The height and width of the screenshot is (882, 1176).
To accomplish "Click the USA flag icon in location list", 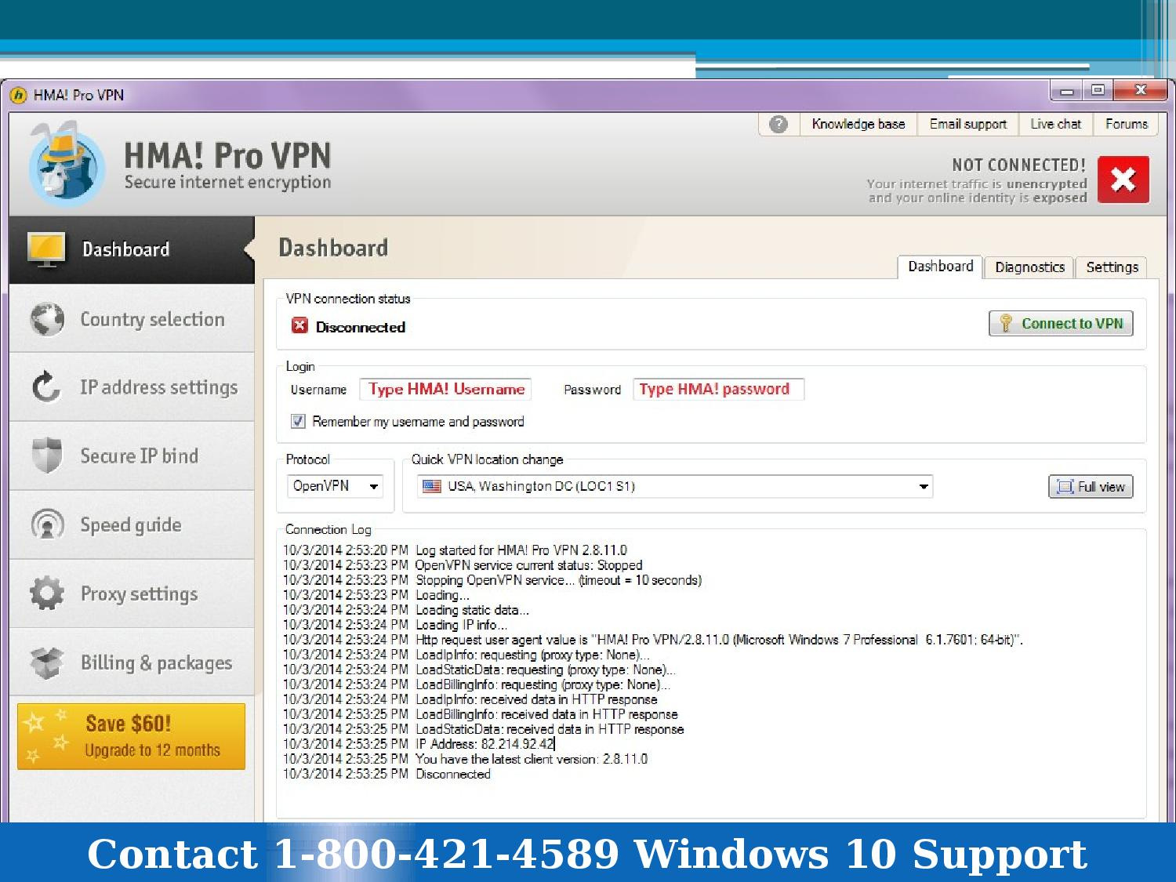I will pyautogui.click(x=432, y=486).
